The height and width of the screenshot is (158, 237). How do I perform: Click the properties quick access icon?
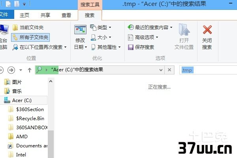coord(8,4)
